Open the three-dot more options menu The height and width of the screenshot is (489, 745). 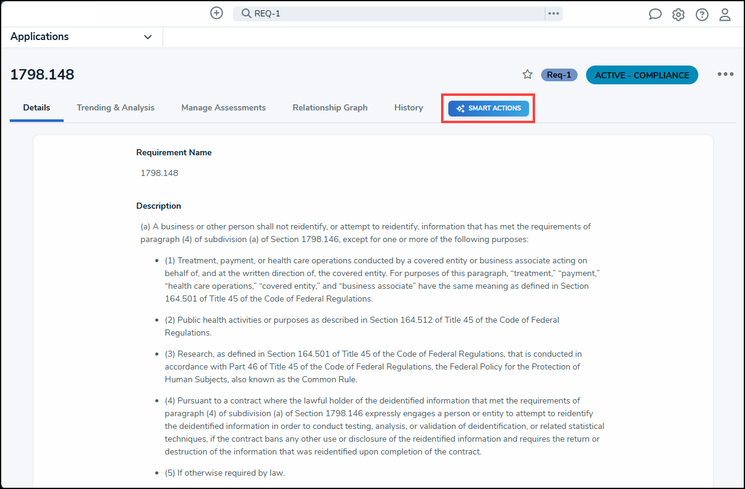(x=725, y=75)
